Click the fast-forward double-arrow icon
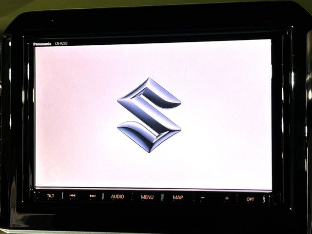The width and height of the screenshot is (312, 234). (x=93, y=196)
